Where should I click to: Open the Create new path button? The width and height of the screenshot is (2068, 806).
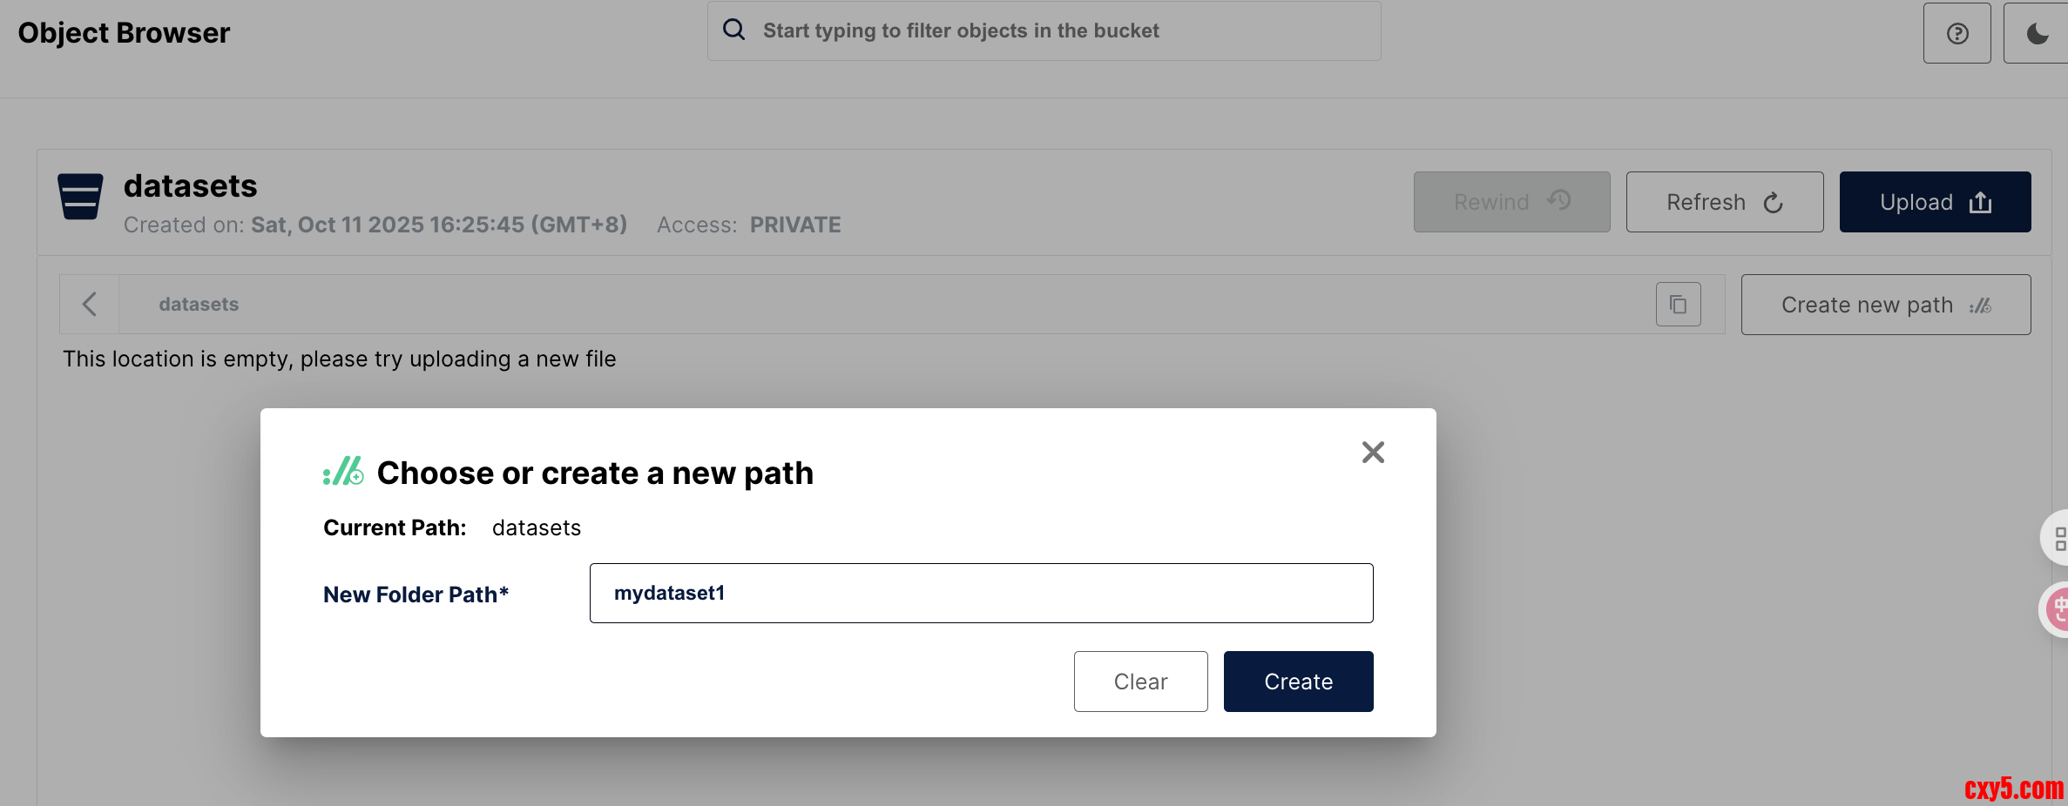click(x=1885, y=305)
